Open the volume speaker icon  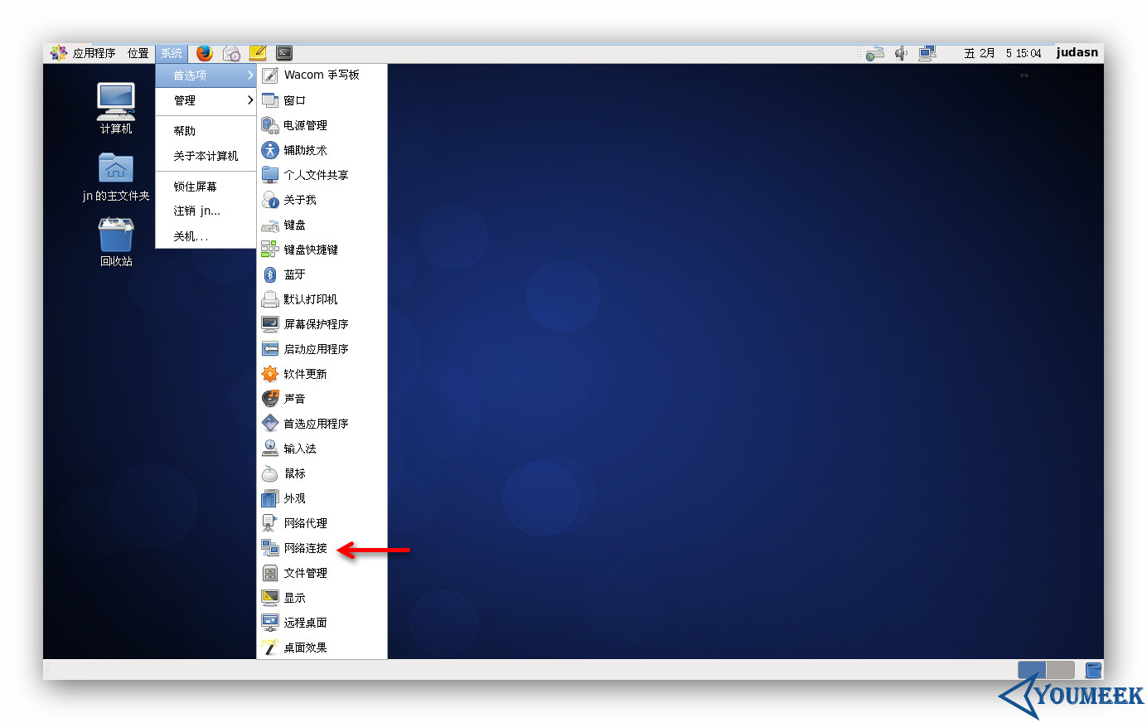click(901, 53)
